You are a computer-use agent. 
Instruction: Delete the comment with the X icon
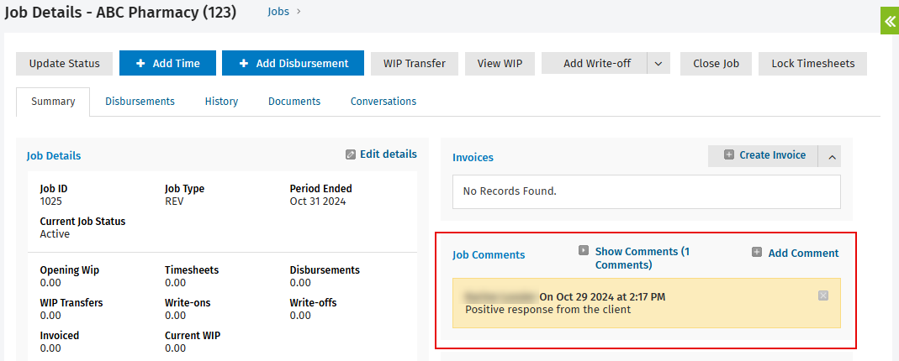pyautogui.click(x=822, y=296)
